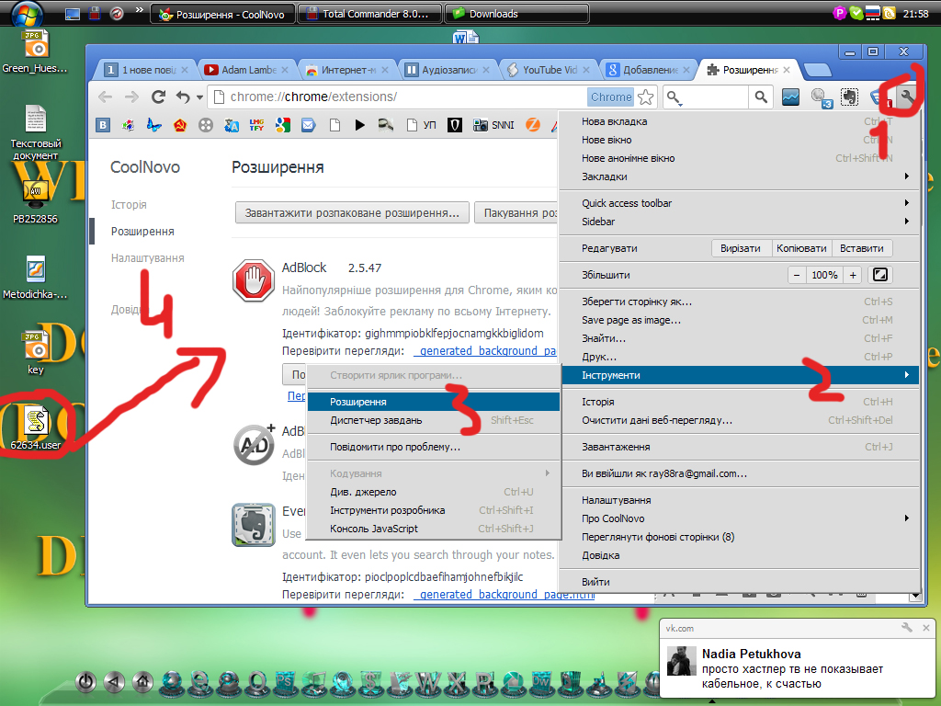941x706 pixels.
Task: Bookmark this page with the star icon
Action: coord(646,97)
